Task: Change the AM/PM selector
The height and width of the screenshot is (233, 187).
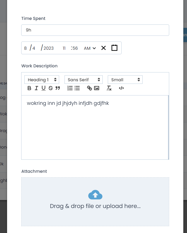Action: tap(90, 48)
